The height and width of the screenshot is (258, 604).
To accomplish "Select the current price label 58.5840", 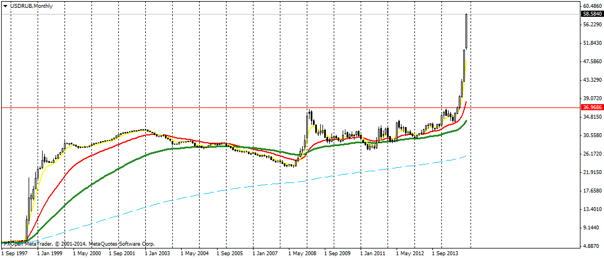I will pos(592,14).
